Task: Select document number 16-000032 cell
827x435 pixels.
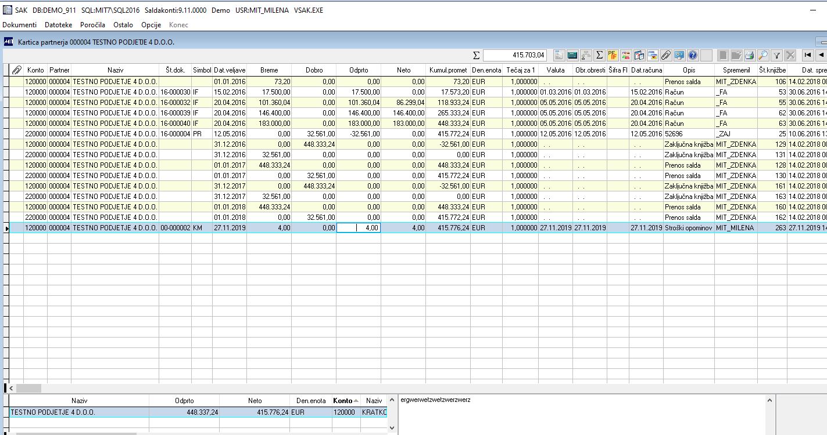Action: (x=175, y=103)
